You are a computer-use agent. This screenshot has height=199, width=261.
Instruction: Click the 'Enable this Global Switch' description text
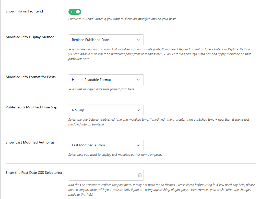coord(123,19)
